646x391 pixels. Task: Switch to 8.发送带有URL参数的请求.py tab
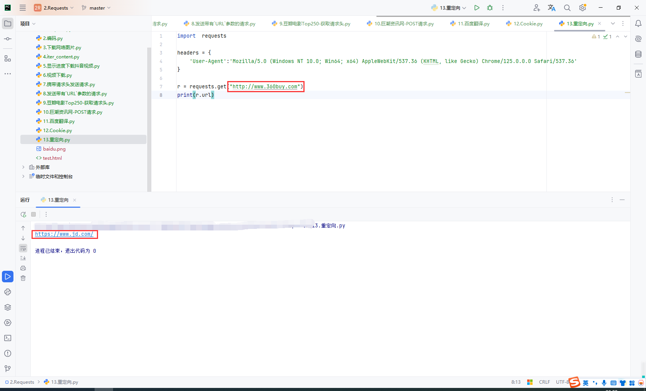pos(220,23)
